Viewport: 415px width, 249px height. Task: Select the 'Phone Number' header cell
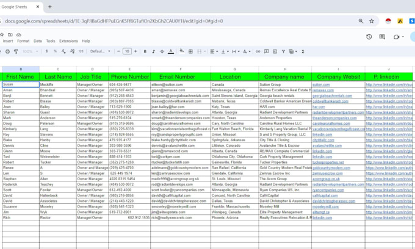(129, 77)
